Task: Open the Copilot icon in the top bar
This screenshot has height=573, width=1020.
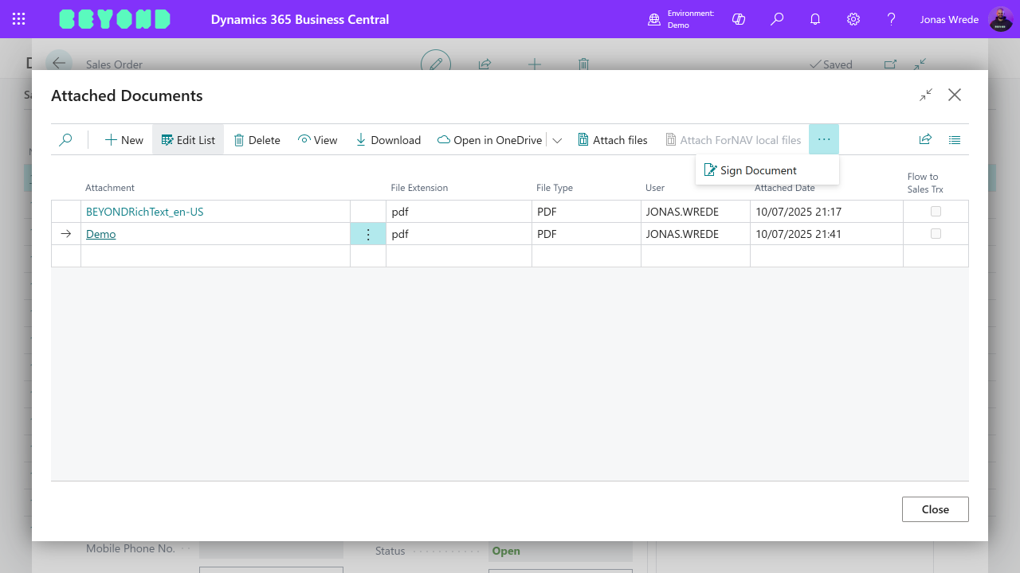Action: 738,19
